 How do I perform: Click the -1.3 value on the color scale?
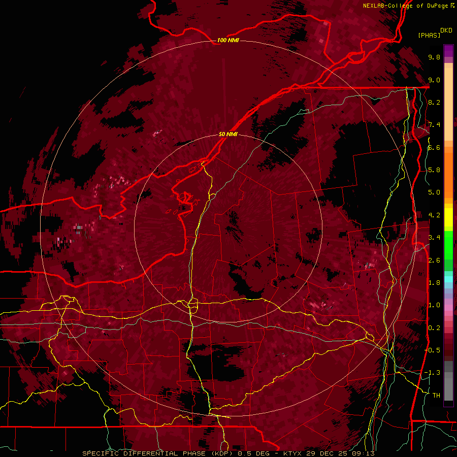tap(432, 373)
